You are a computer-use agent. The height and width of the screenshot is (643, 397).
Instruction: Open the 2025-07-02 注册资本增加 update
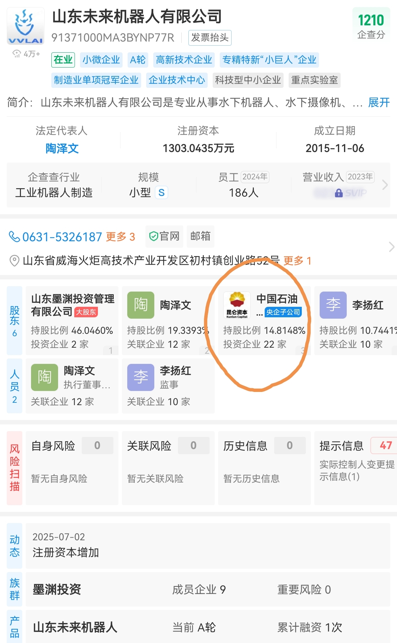(x=208, y=546)
